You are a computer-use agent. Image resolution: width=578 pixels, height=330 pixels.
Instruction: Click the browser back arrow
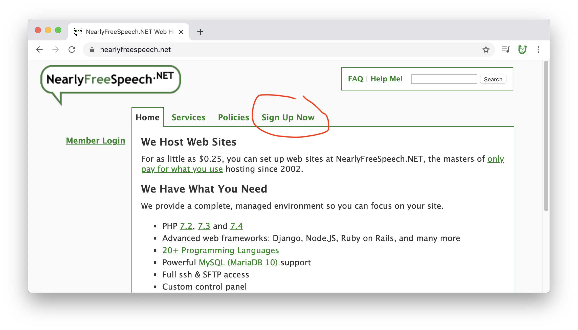pyautogui.click(x=39, y=50)
